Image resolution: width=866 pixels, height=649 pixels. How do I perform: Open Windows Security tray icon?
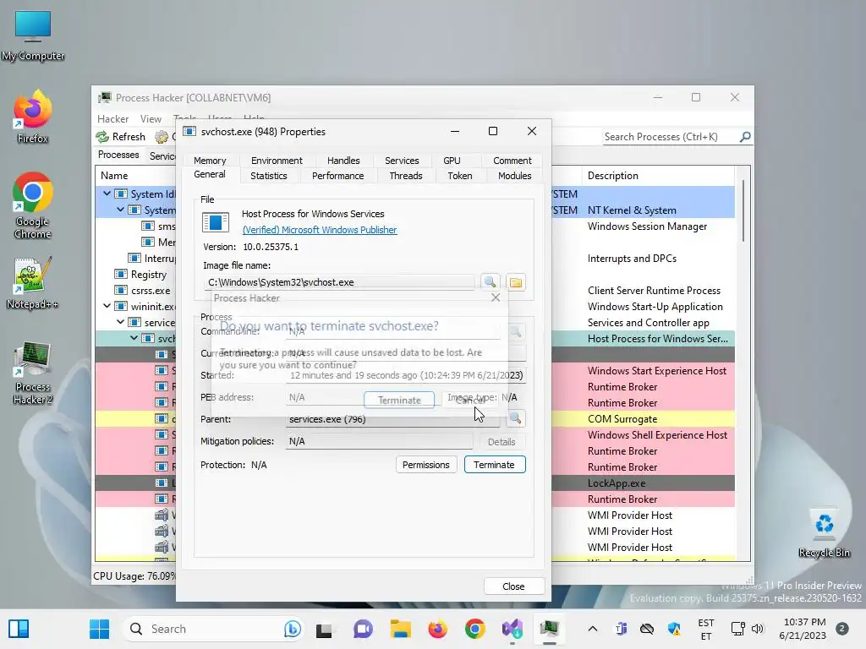pos(674,629)
